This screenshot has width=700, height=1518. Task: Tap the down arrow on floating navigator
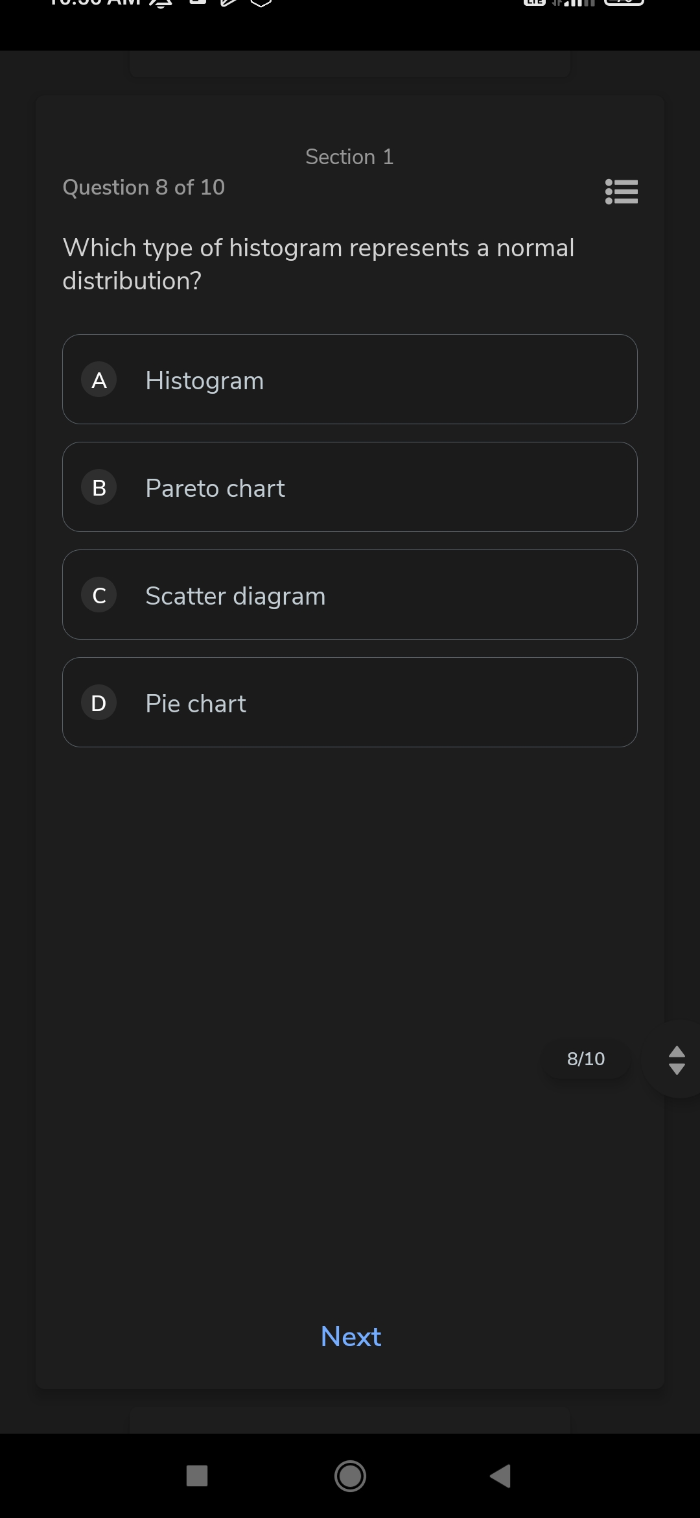[x=677, y=1068]
